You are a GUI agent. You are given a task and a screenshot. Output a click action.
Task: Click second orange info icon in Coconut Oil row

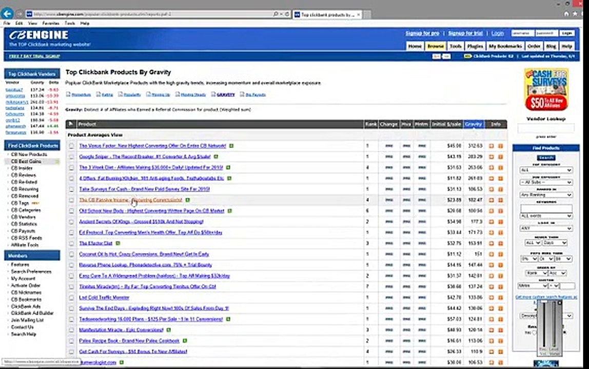click(x=500, y=254)
